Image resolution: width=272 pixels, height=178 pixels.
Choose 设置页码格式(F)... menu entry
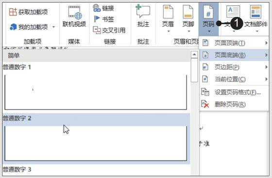coord(234,92)
